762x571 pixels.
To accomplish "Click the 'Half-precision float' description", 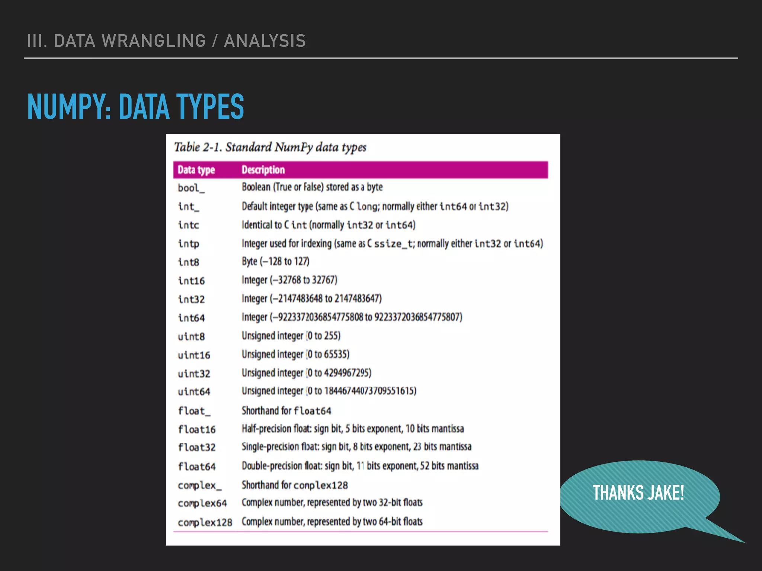I will (x=353, y=429).
